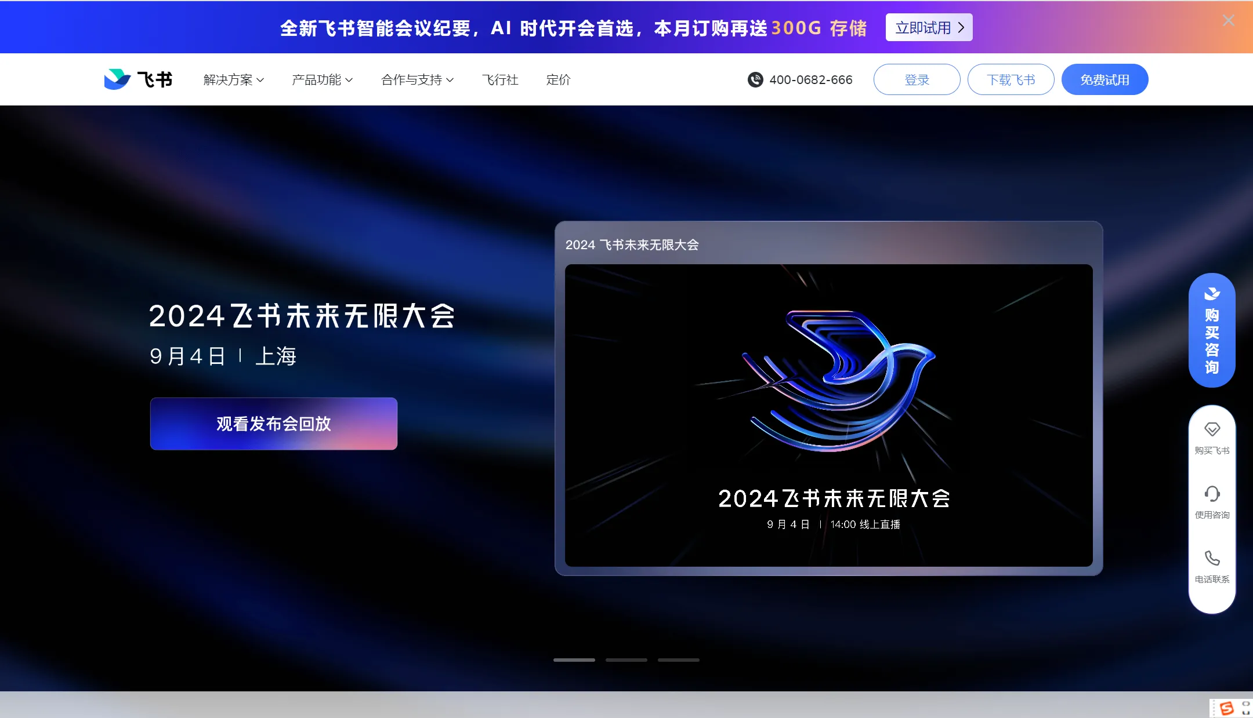
Task: Click the phone icon beside 400-0682-666
Action: coord(755,79)
